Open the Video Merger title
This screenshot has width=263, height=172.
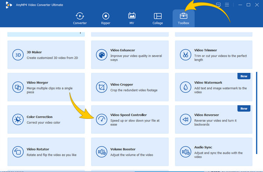37,82
